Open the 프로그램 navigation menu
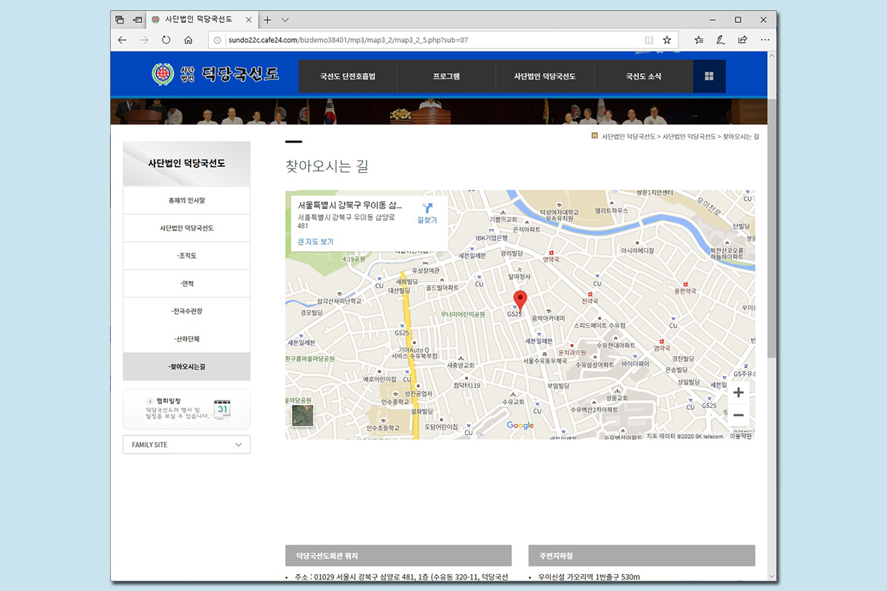The height and width of the screenshot is (591, 887). point(446,76)
